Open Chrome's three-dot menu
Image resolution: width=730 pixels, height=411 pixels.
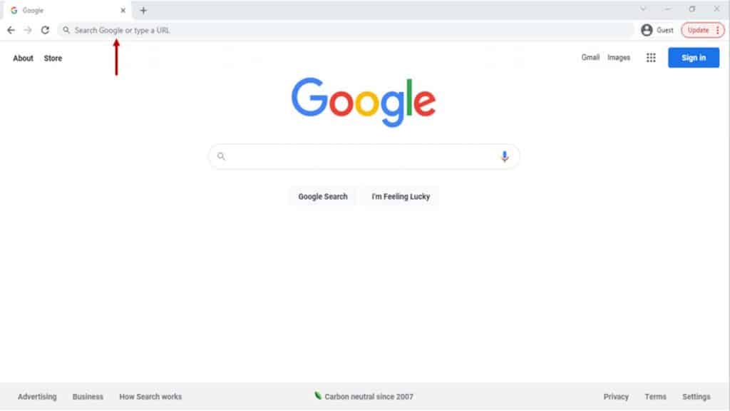[717, 30]
